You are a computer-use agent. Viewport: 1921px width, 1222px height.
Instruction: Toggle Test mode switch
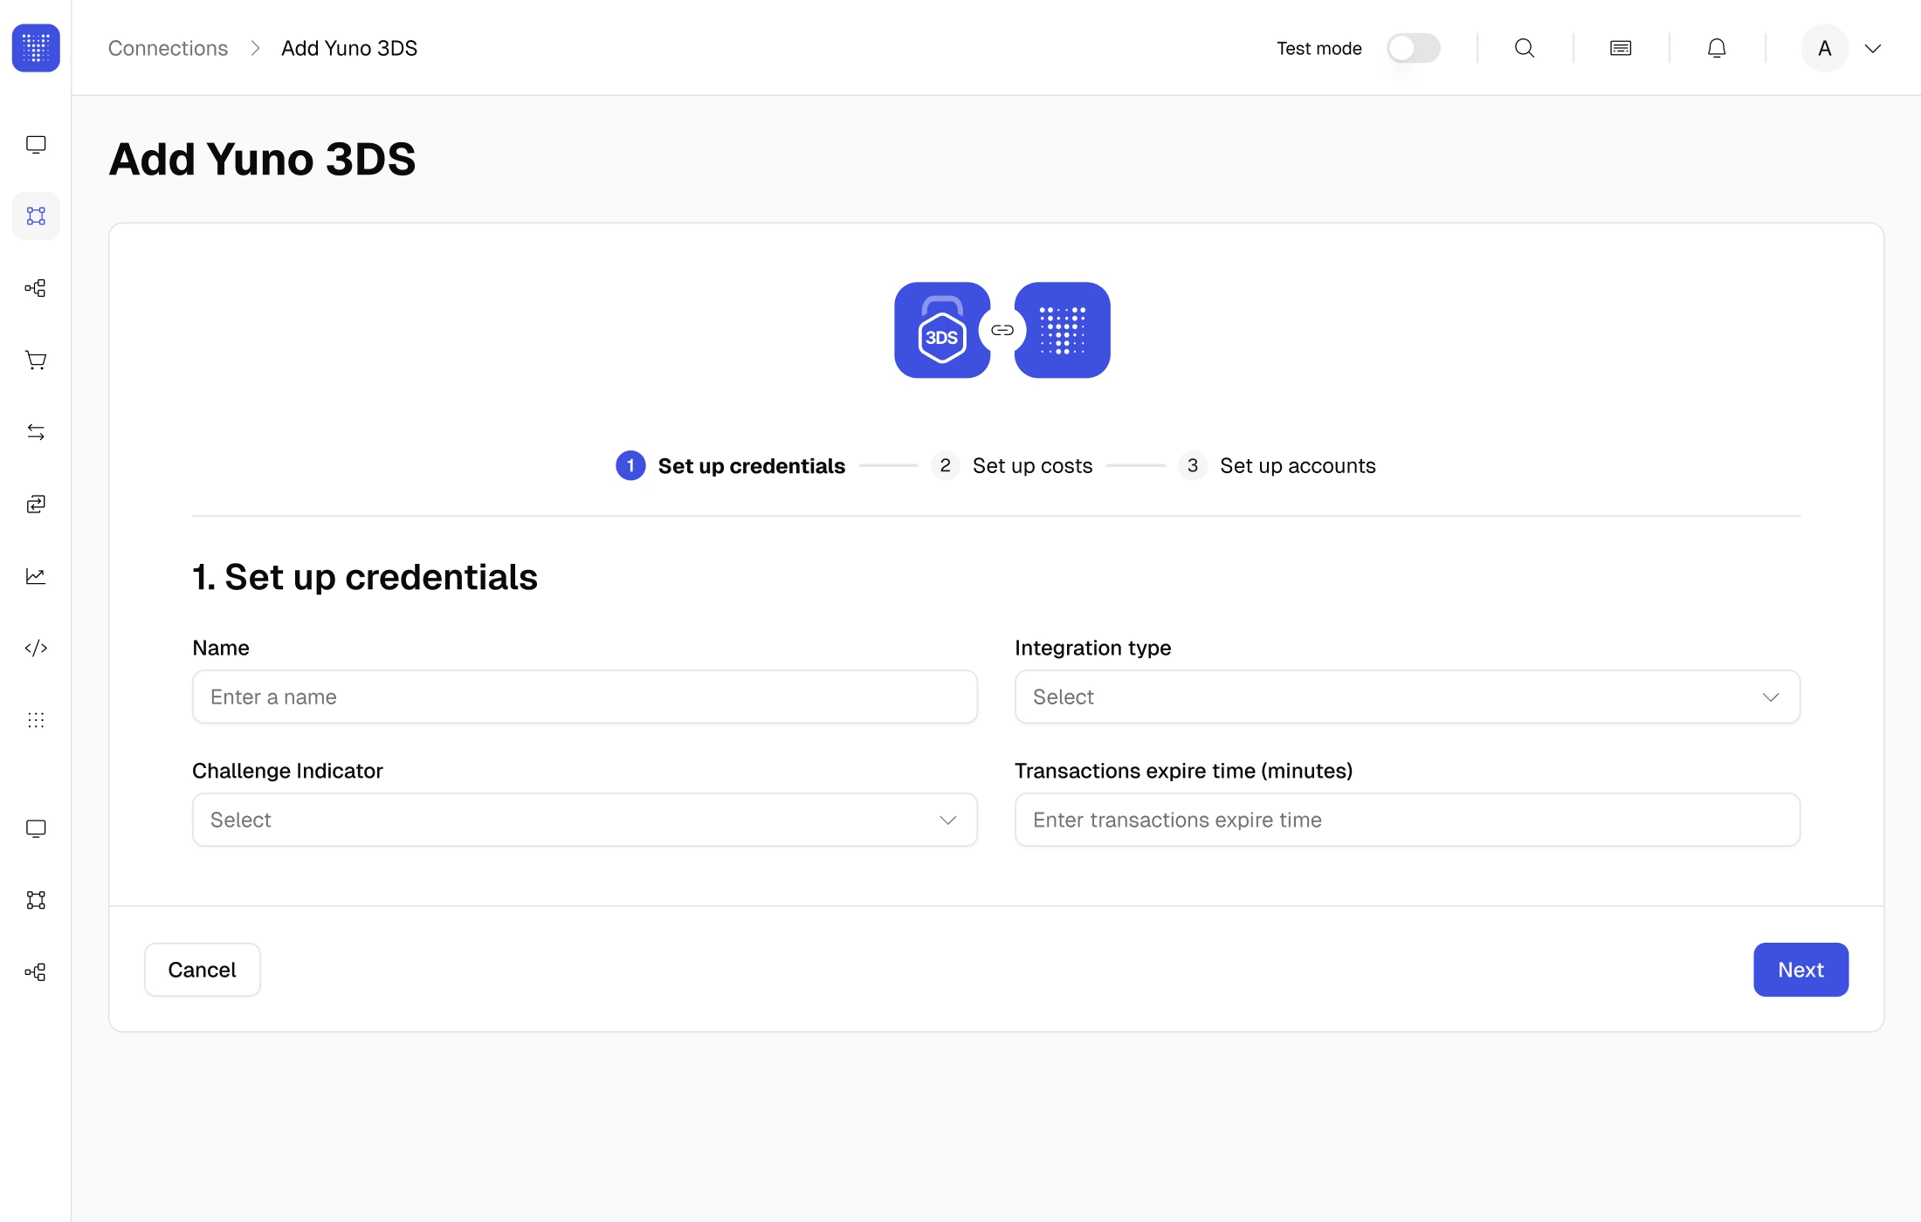pyautogui.click(x=1414, y=48)
